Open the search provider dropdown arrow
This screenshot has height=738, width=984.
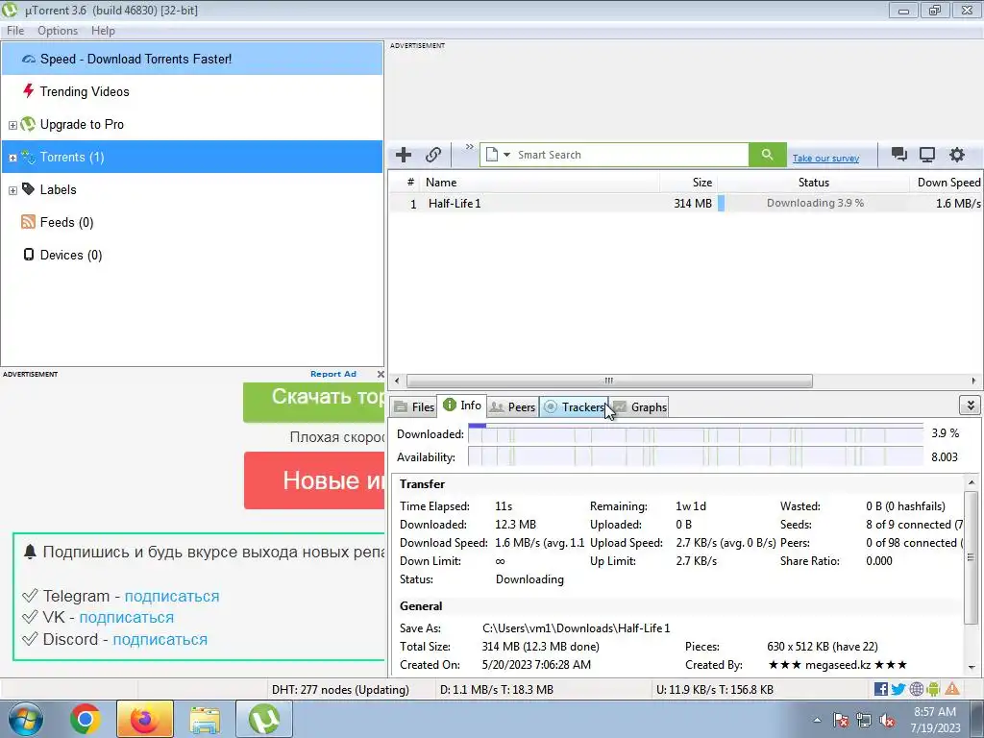coord(507,155)
